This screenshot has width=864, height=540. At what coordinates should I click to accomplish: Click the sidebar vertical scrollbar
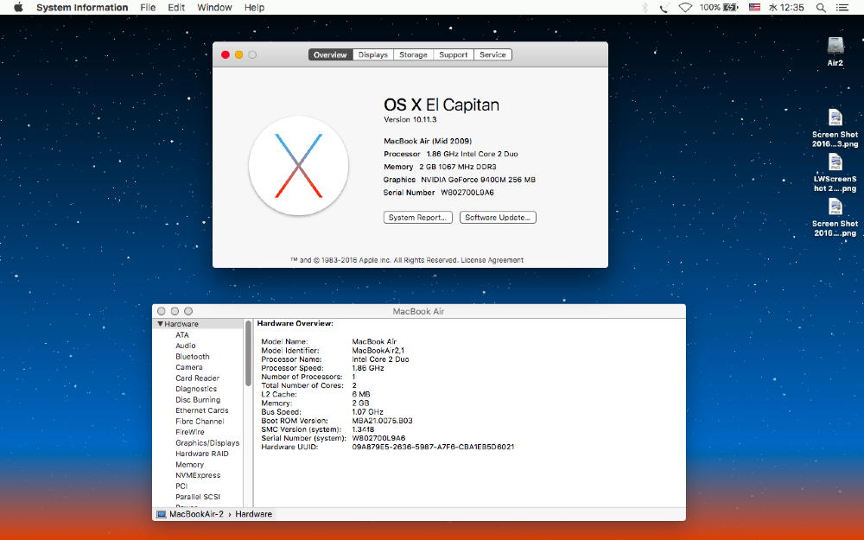[x=249, y=354]
